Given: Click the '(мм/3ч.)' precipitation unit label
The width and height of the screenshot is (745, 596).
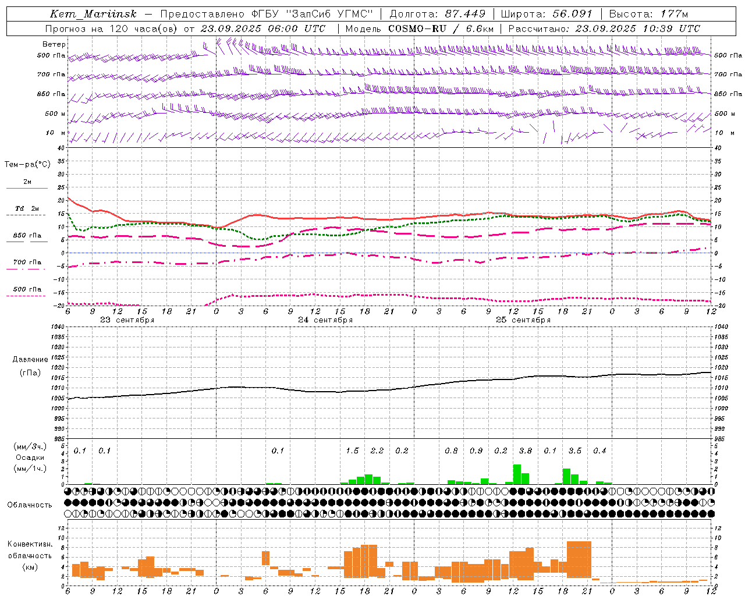Looking at the screenshot, I should click(30, 446).
